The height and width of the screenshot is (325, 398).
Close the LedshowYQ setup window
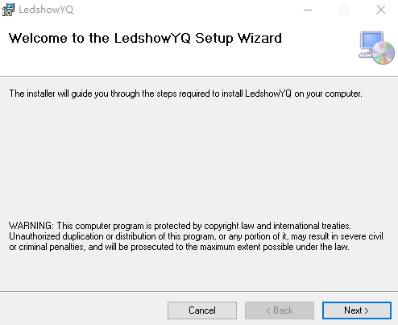(x=380, y=10)
